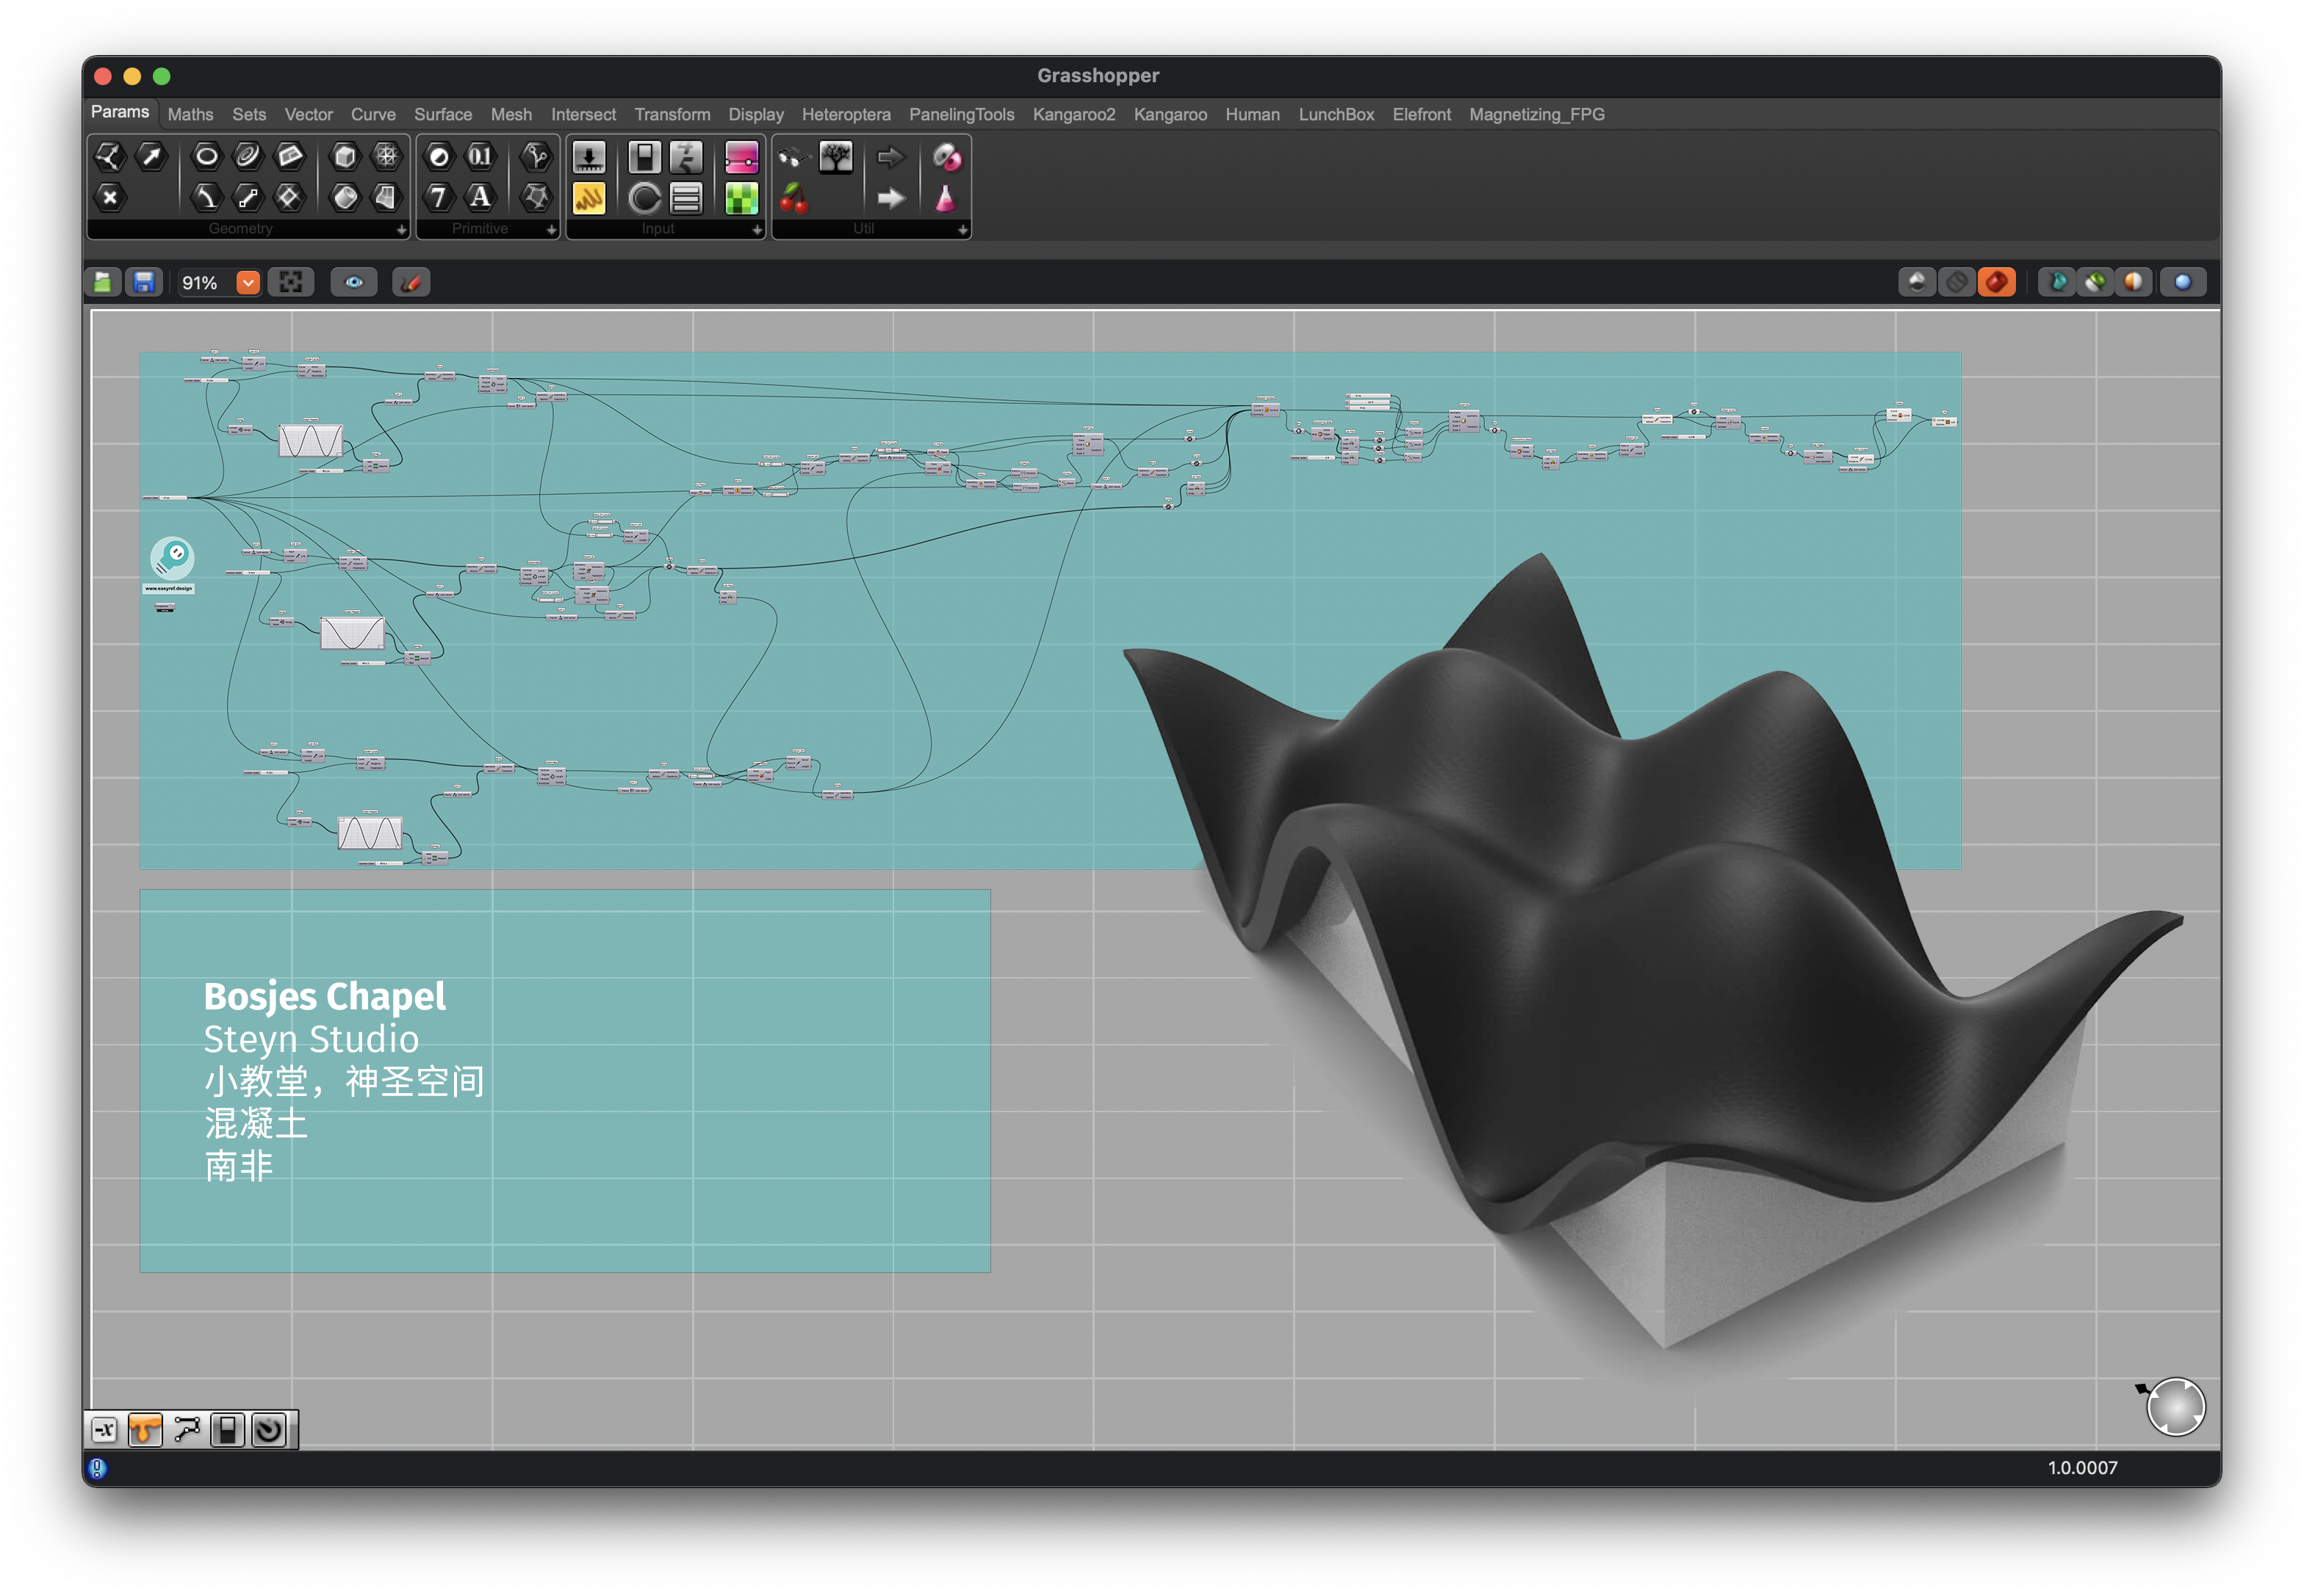Viewport: 2304px width, 1596px height.
Task: Open the Galapagos tree icon in Util
Action: point(836,157)
